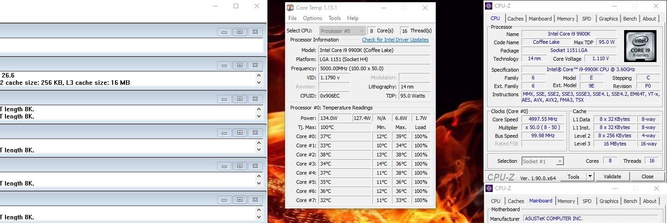The image size is (667, 223).
Task: Click the CPU-Z chip title icon
Action: click(x=489, y=6)
